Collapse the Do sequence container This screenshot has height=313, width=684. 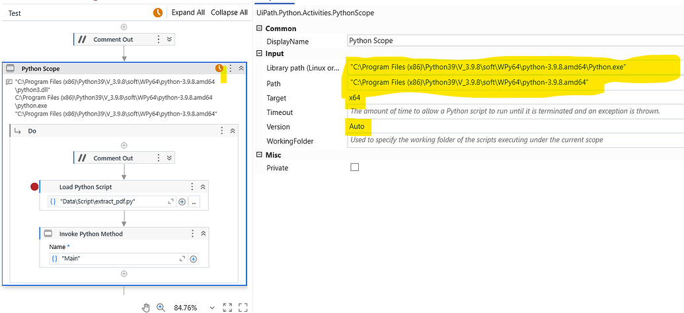point(233,131)
